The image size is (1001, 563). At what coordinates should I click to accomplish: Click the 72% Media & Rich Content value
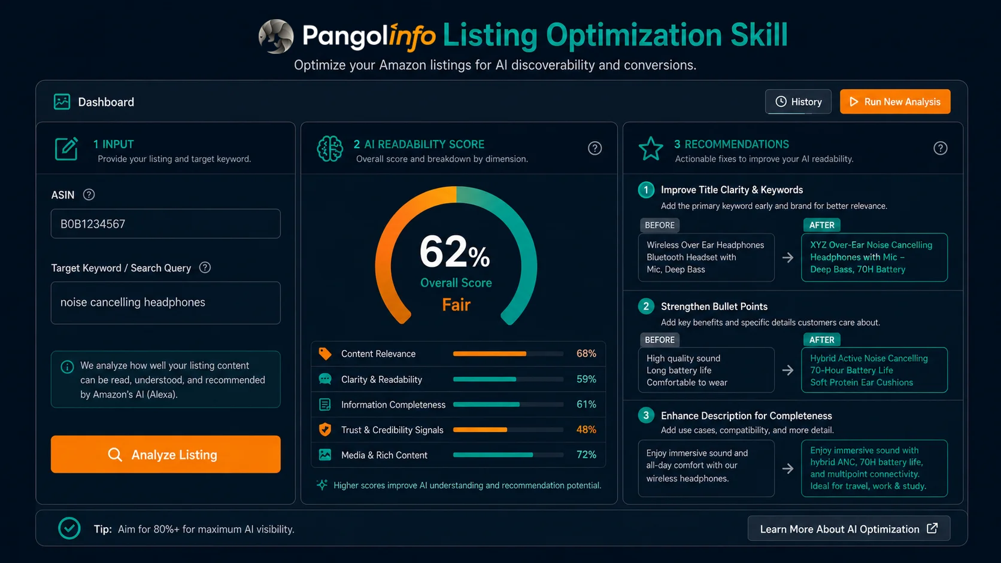coord(586,455)
